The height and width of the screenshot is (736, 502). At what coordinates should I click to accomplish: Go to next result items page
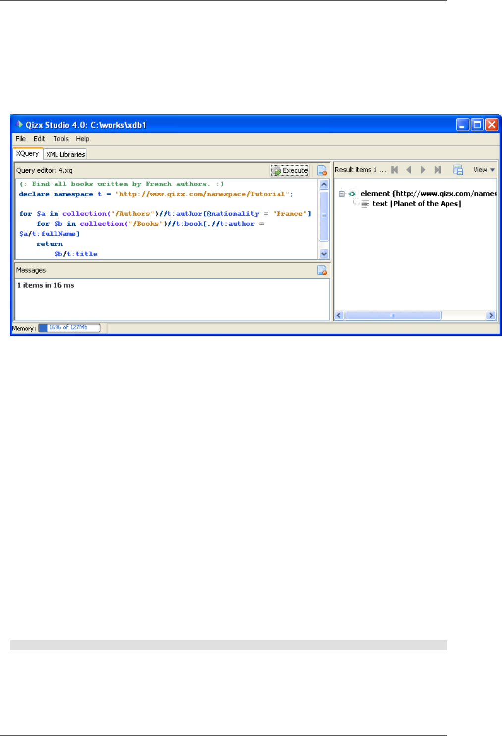[x=423, y=170]
